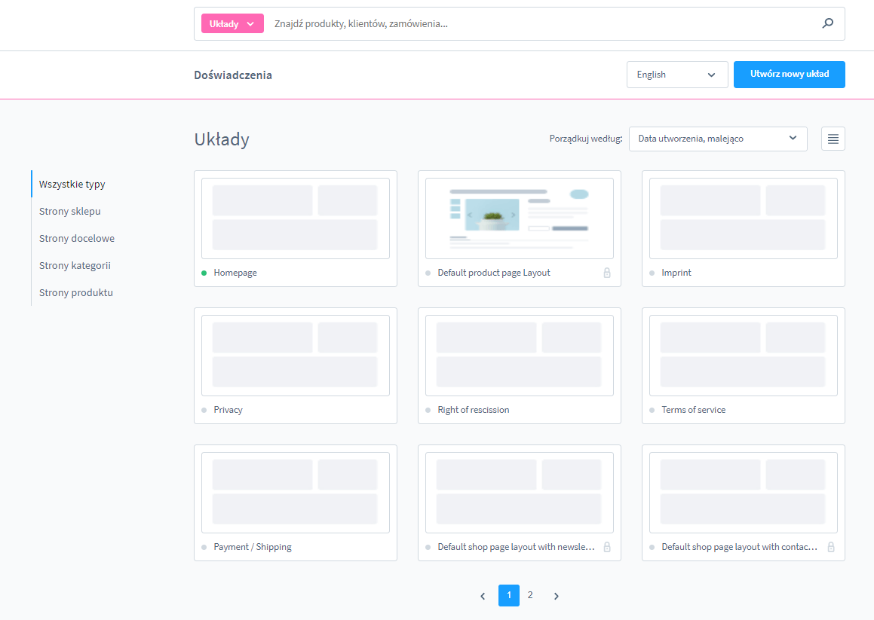874x620 pixels.
Task: Open the Układy search filter dropdown
Action: click(232, 23)
